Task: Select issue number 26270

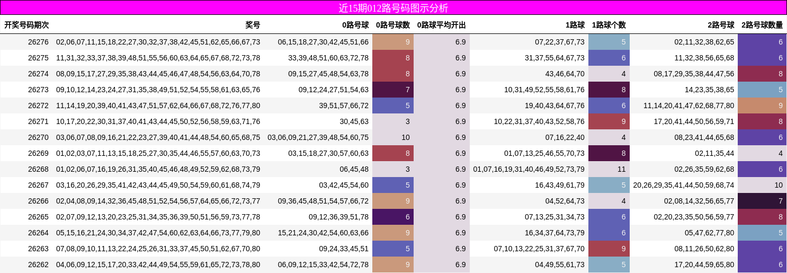Action: (x=38, y=137)
